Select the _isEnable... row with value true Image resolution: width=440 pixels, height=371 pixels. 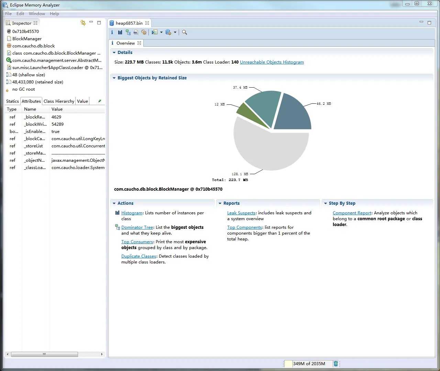(55, 132)
